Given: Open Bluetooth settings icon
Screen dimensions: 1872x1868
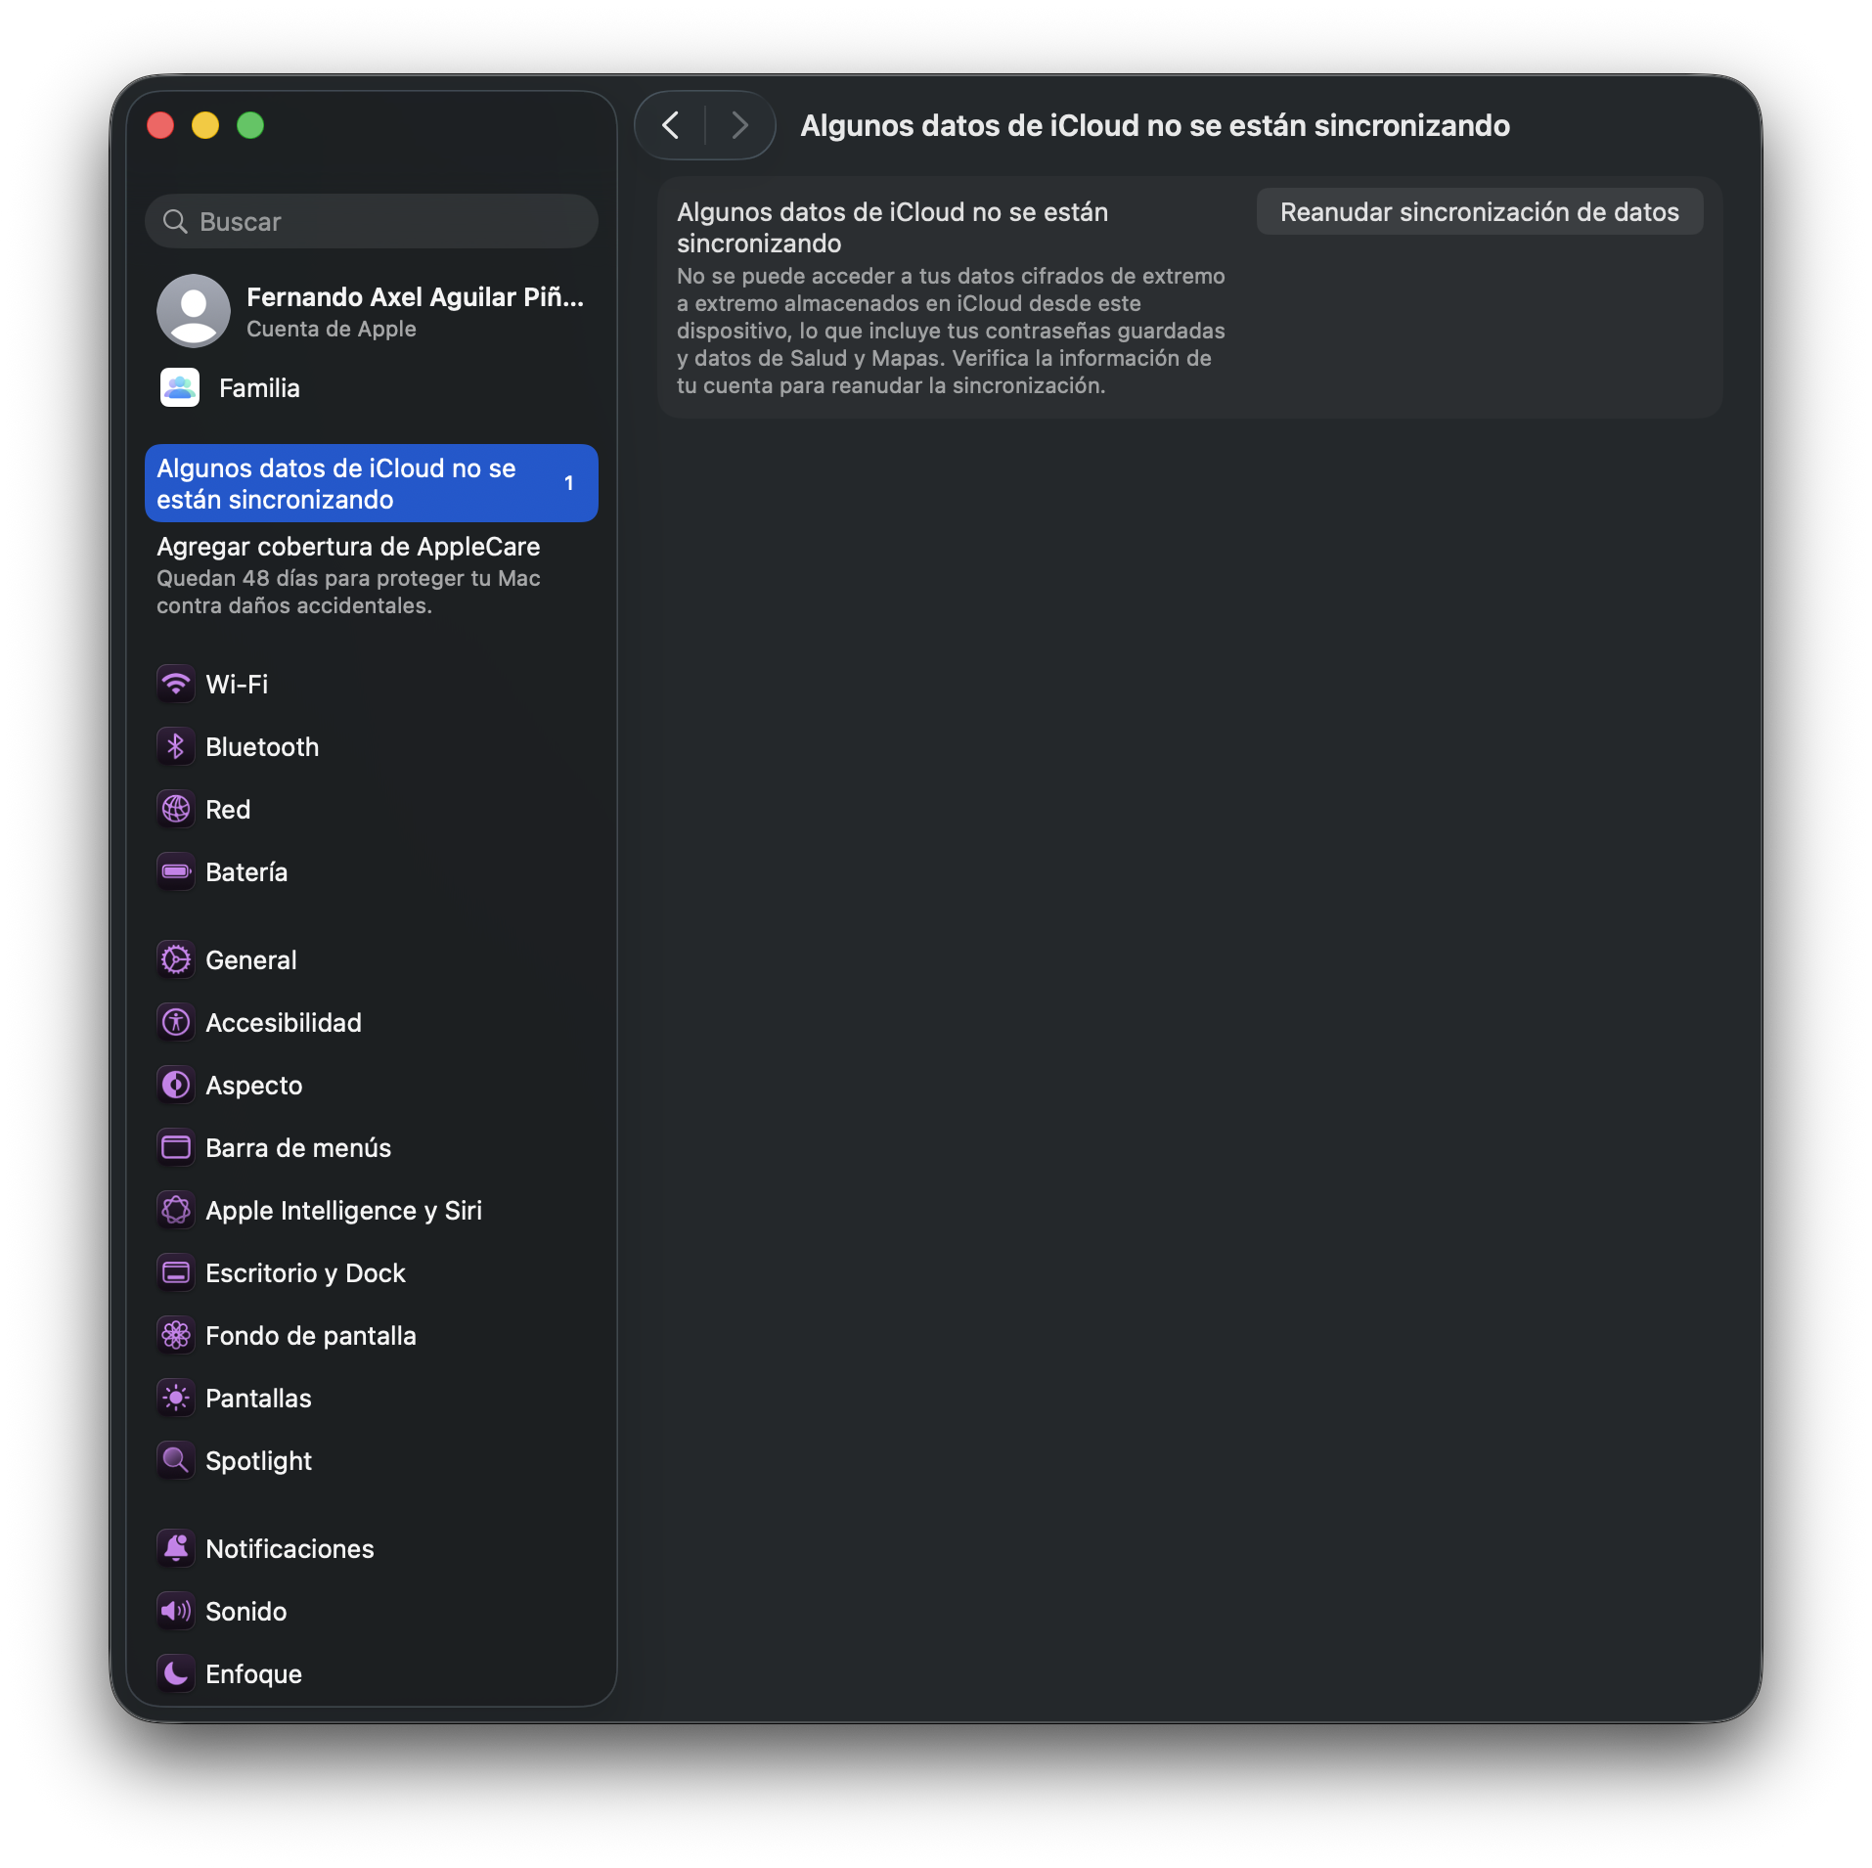Looking at the screenshot, I should [176, 746].
